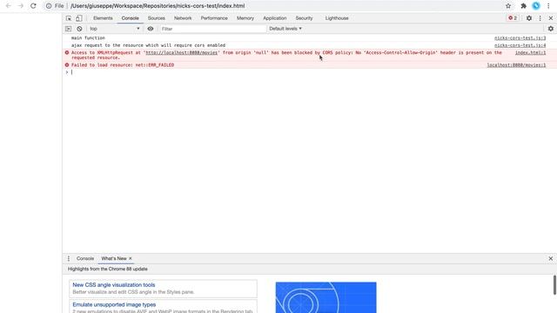Open Emulate unsupported image types link

(x=114, y=305)
